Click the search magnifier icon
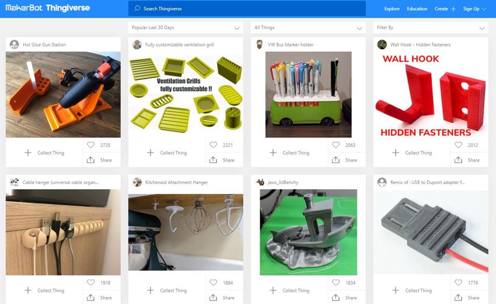Screen dimensions: 496x304 coord(137,8)
